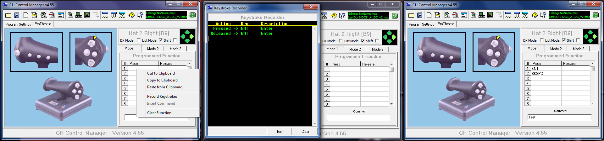Image resolution: width=604 pixels, height=141 pixels.
Task: Click the 'Editing: NoName.map' status in the right window
Action: tap(563, 13)
